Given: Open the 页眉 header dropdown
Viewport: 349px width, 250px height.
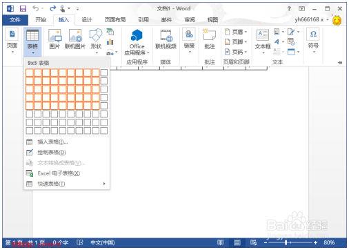Looking at the screenshot, I should pyautogui.click(x=236, y=32).
